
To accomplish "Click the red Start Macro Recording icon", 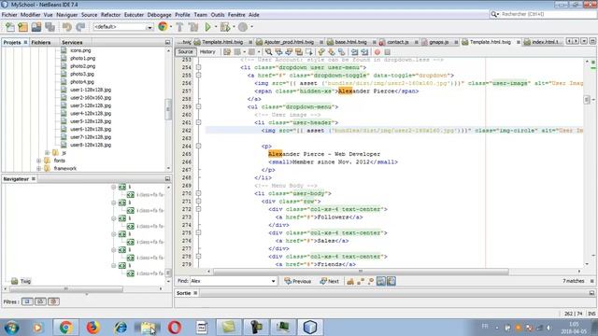I will tap(377, 52).
